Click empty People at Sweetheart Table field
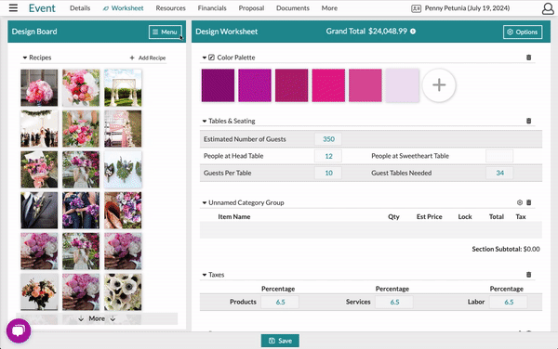The image size is (558, 349). (x=499, y=156)
